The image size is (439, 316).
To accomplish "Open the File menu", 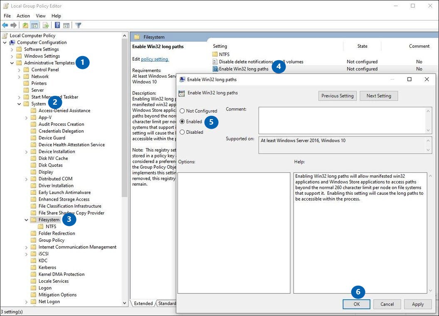I will pyautogui.click(x=7, y=16).
